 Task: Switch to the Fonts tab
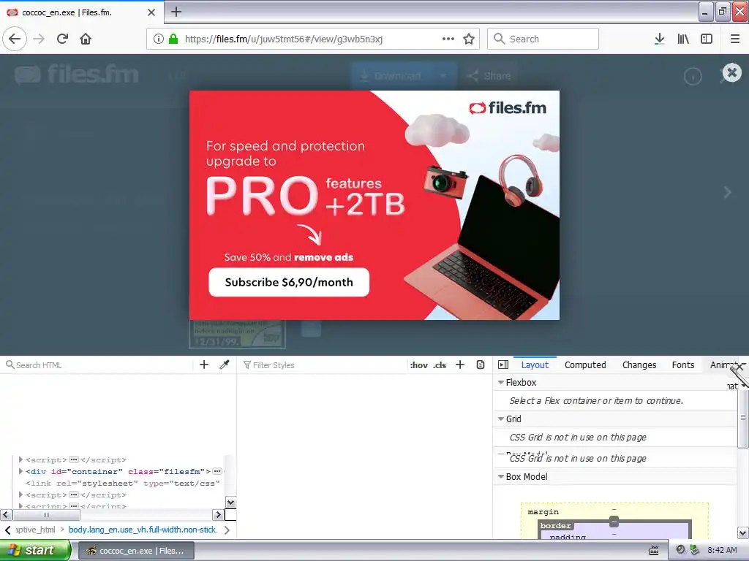pos(683,365)
